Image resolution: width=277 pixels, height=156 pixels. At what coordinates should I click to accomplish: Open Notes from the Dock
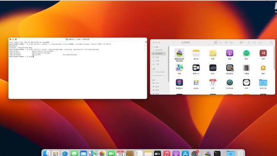pos(148,153)
